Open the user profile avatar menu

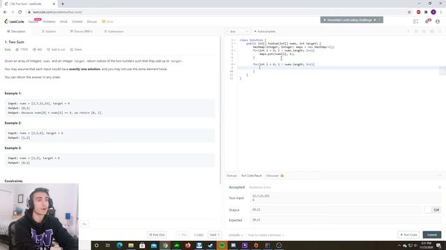(x=438, y=22)
